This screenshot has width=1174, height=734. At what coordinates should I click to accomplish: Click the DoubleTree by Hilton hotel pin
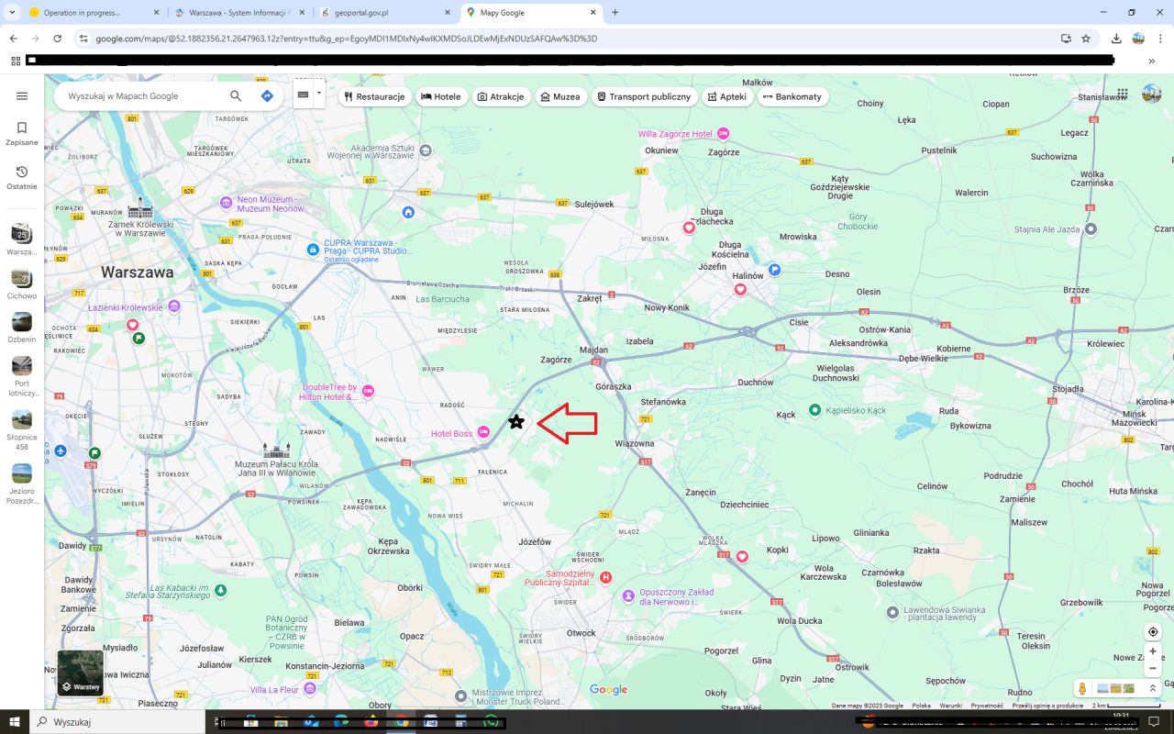[368, 392]
